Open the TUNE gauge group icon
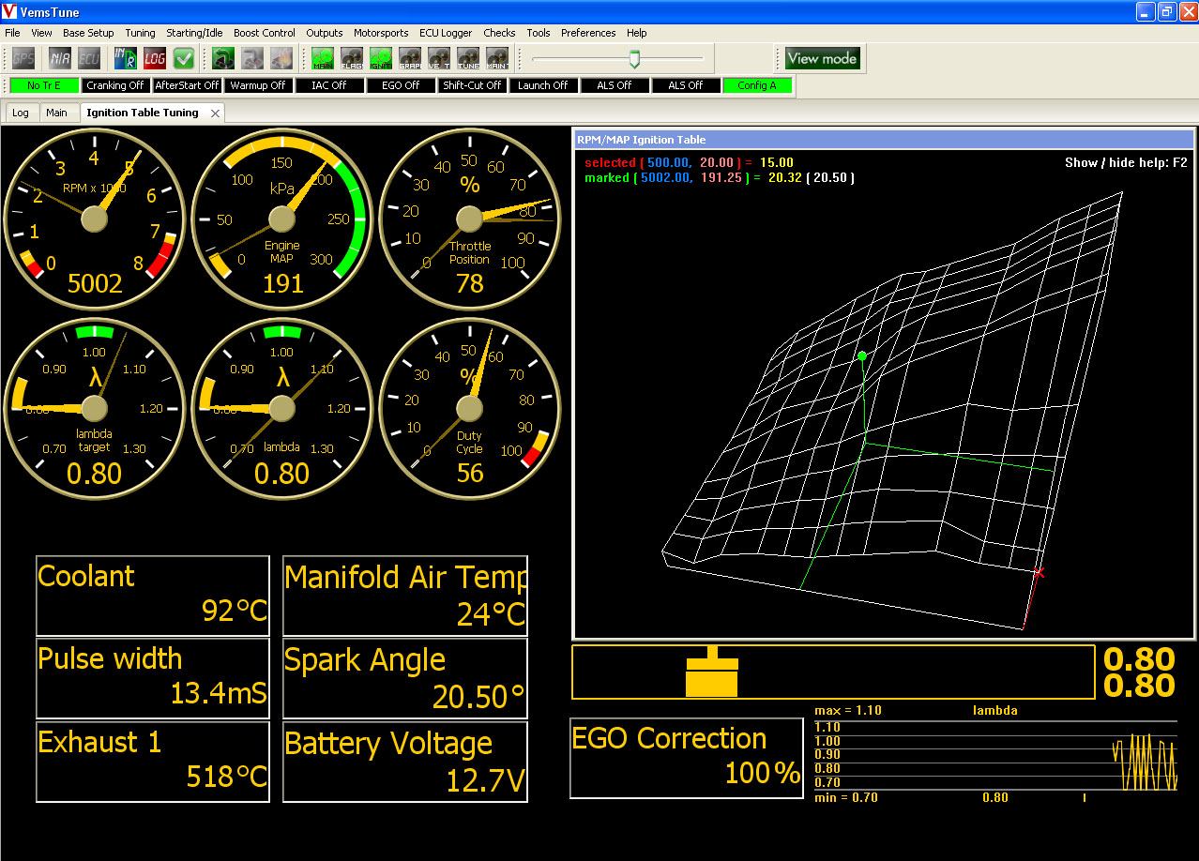 468,58
